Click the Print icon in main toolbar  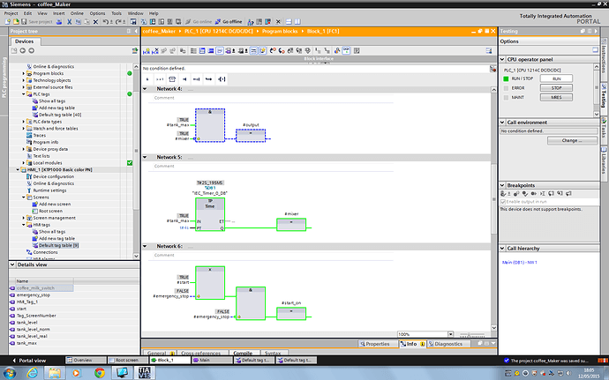coord(59,22)
